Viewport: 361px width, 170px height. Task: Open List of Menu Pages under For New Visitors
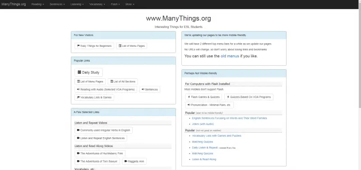click(x=131, y=46)
